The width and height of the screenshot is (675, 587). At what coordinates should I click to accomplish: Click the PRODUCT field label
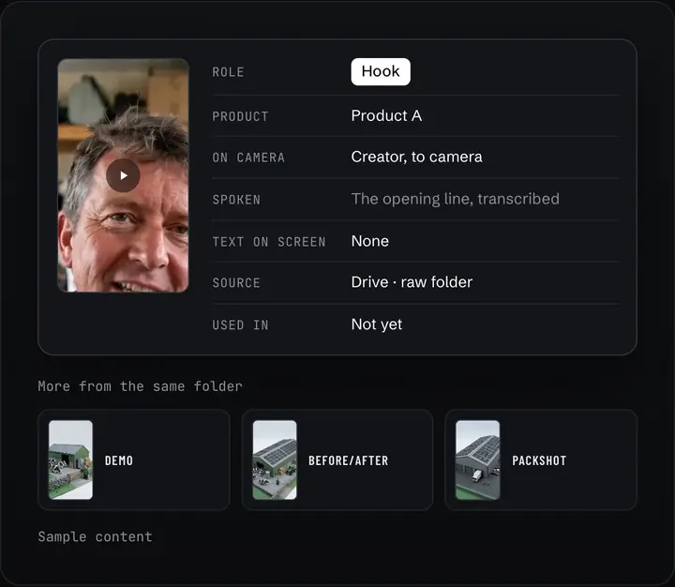point(240,116)
